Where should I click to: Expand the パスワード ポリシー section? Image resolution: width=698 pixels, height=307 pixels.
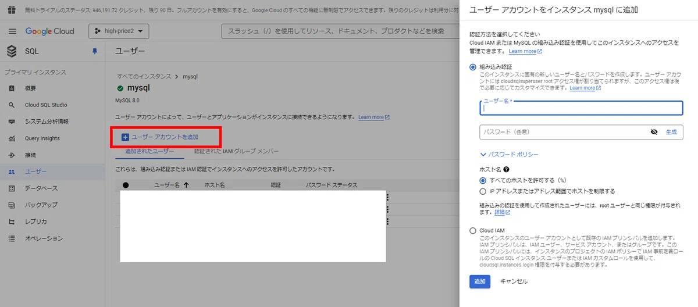coord(509,154)
